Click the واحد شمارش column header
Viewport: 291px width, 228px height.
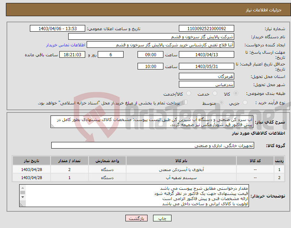click(x=107, y=161)
